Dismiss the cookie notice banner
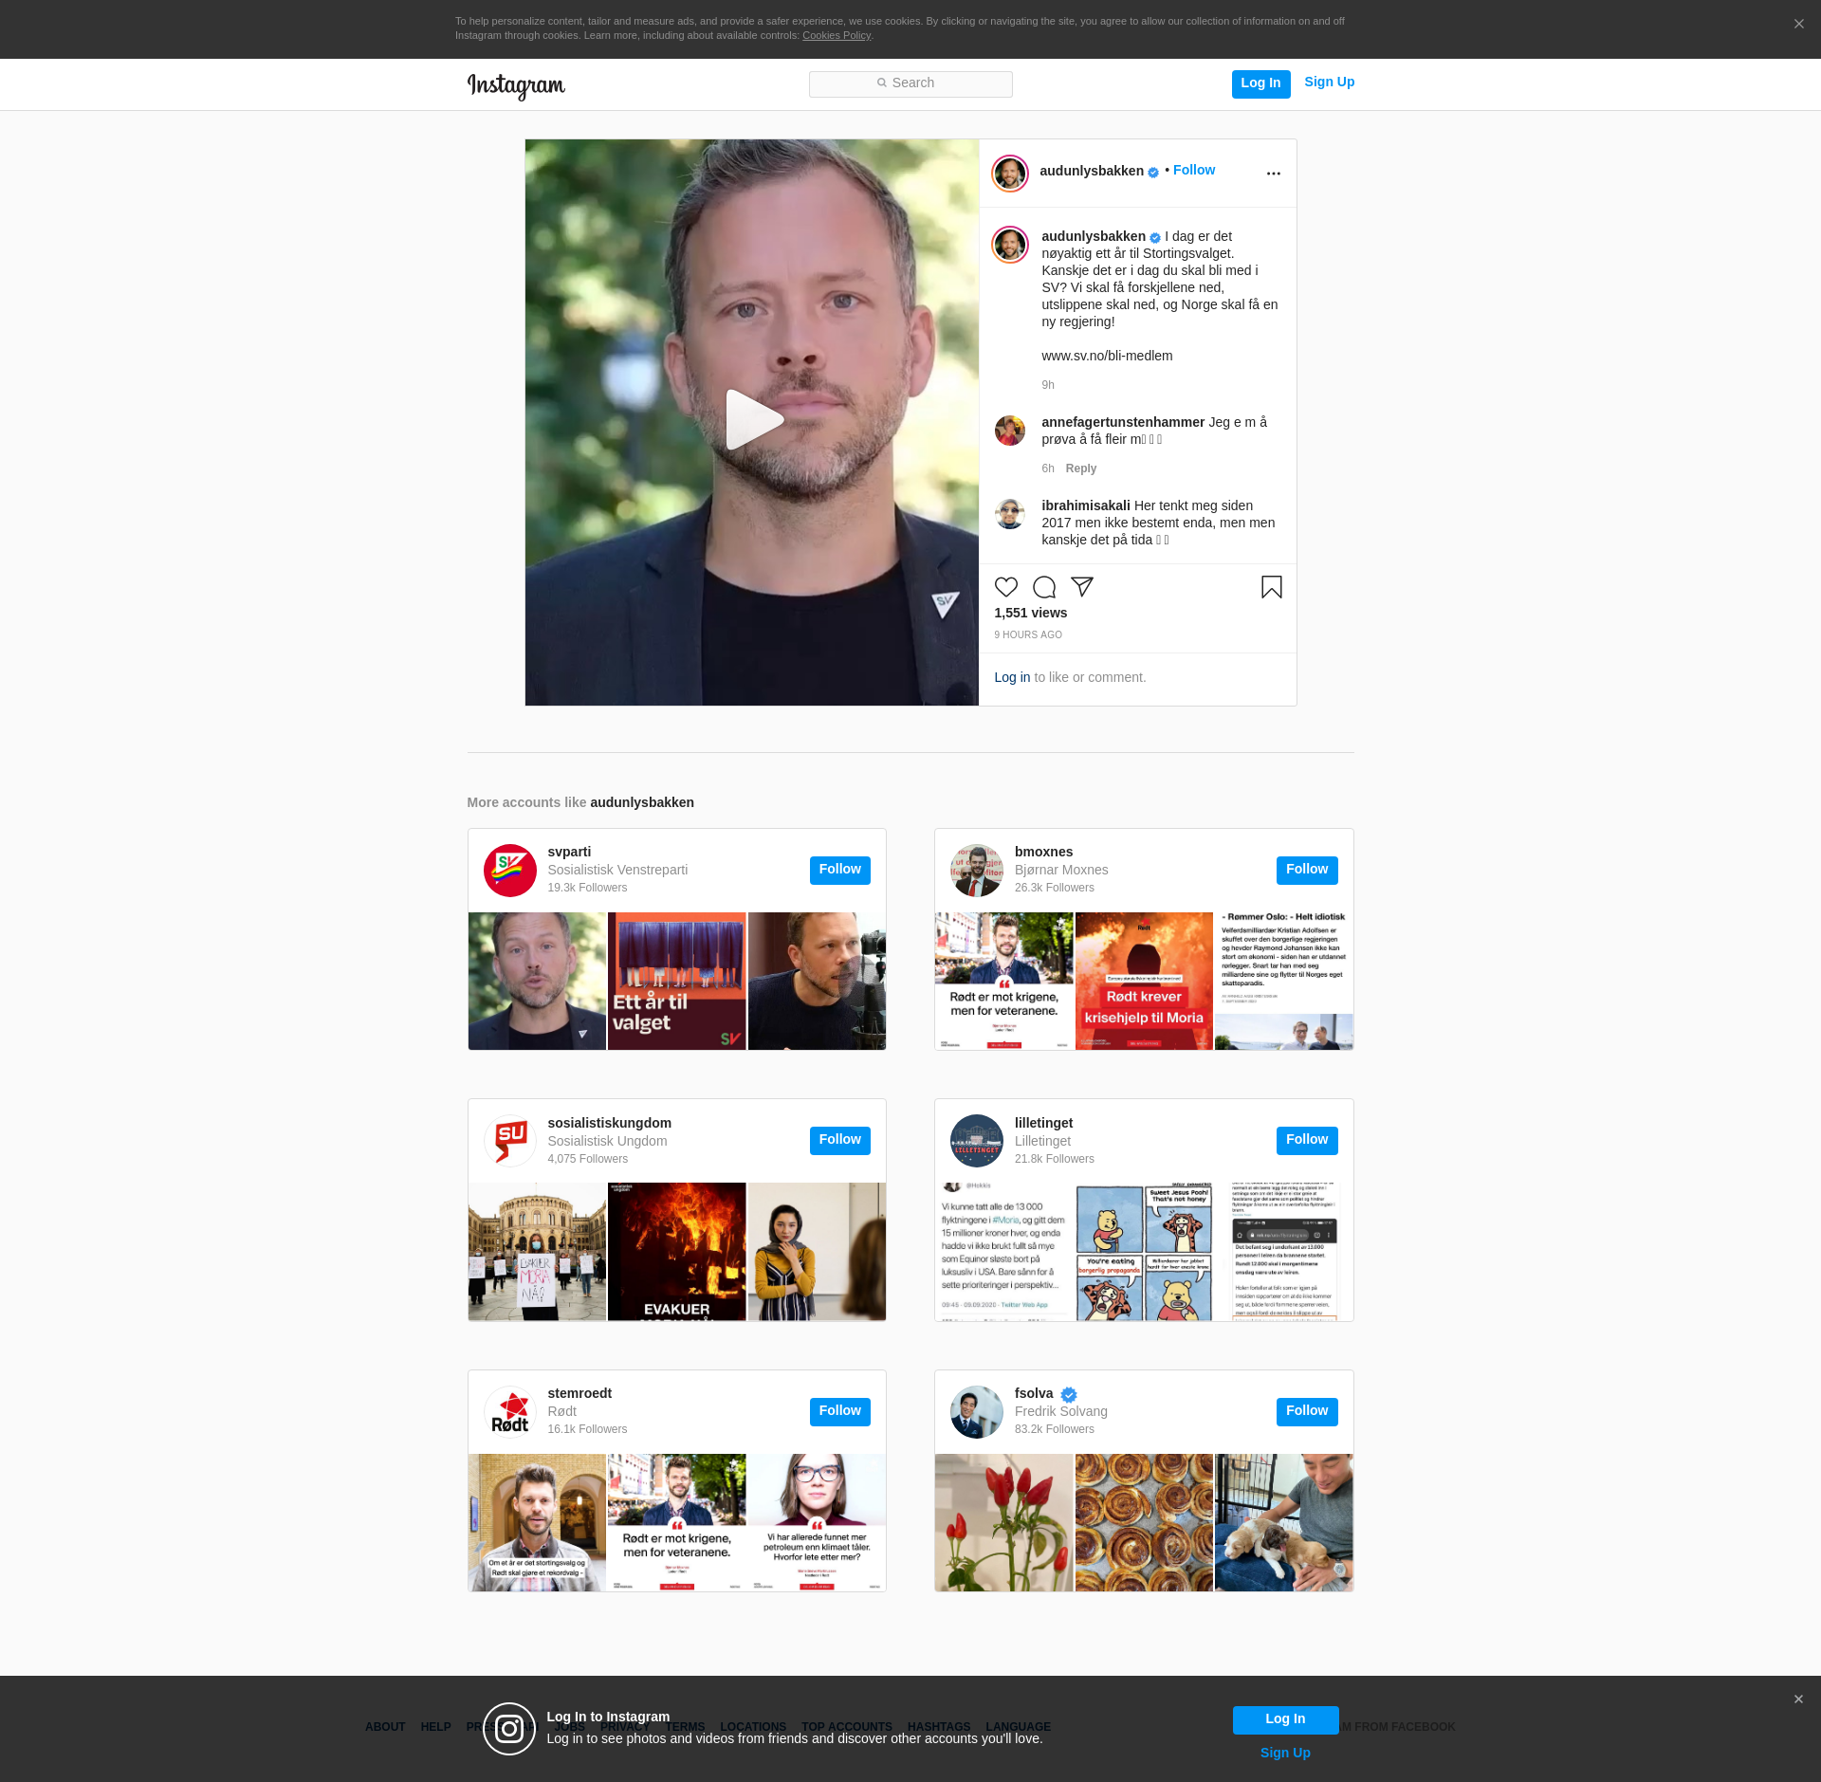The height and width of the screenshot is (1782, 1821). click(x=1798, y=25)
